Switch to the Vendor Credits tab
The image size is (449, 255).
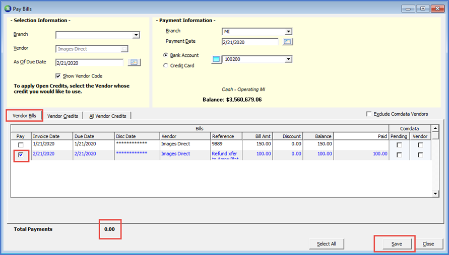coord(62,116)
